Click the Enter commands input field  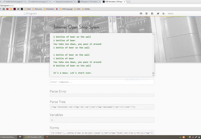coord(102,82)
